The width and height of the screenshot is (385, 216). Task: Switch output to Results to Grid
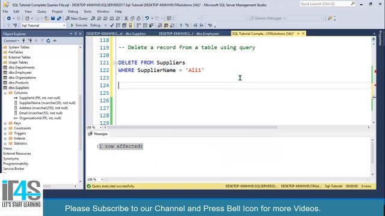(166, 25)
